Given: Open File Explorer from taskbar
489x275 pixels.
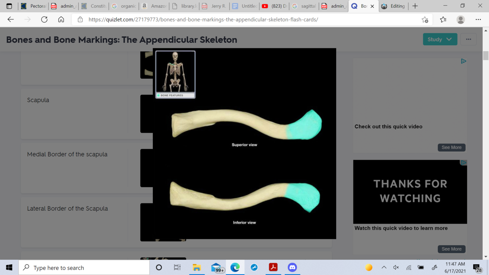Looking at the screenshot, I should click(197, 268).
